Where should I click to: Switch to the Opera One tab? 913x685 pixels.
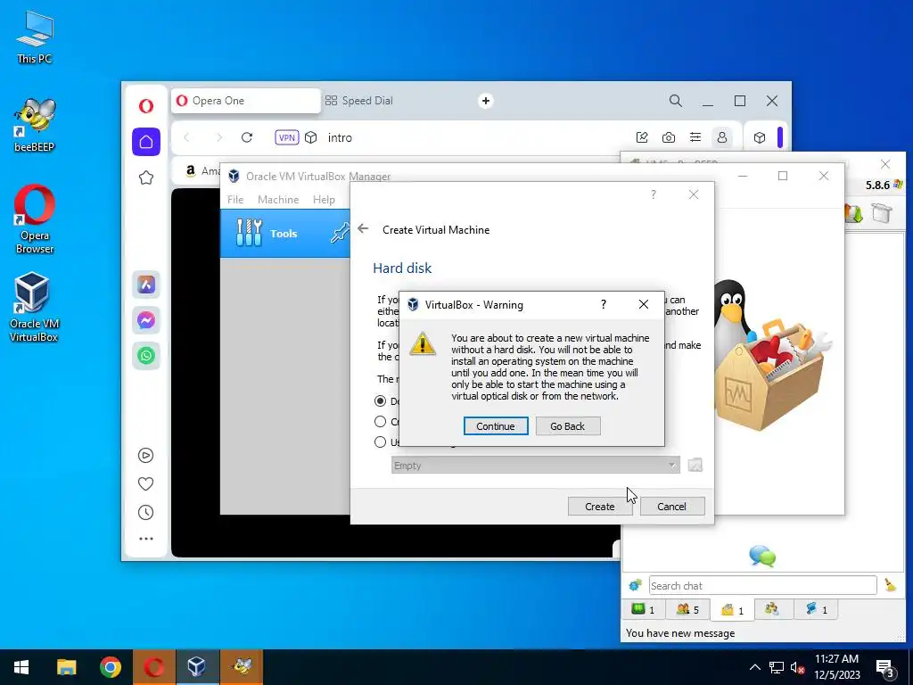[246, 101]
